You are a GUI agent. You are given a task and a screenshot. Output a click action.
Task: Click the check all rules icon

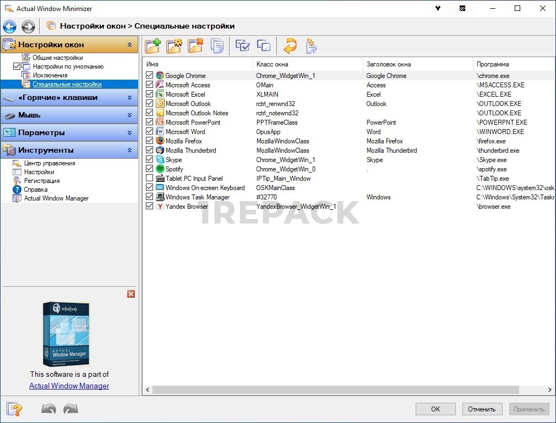pos(242,46)
